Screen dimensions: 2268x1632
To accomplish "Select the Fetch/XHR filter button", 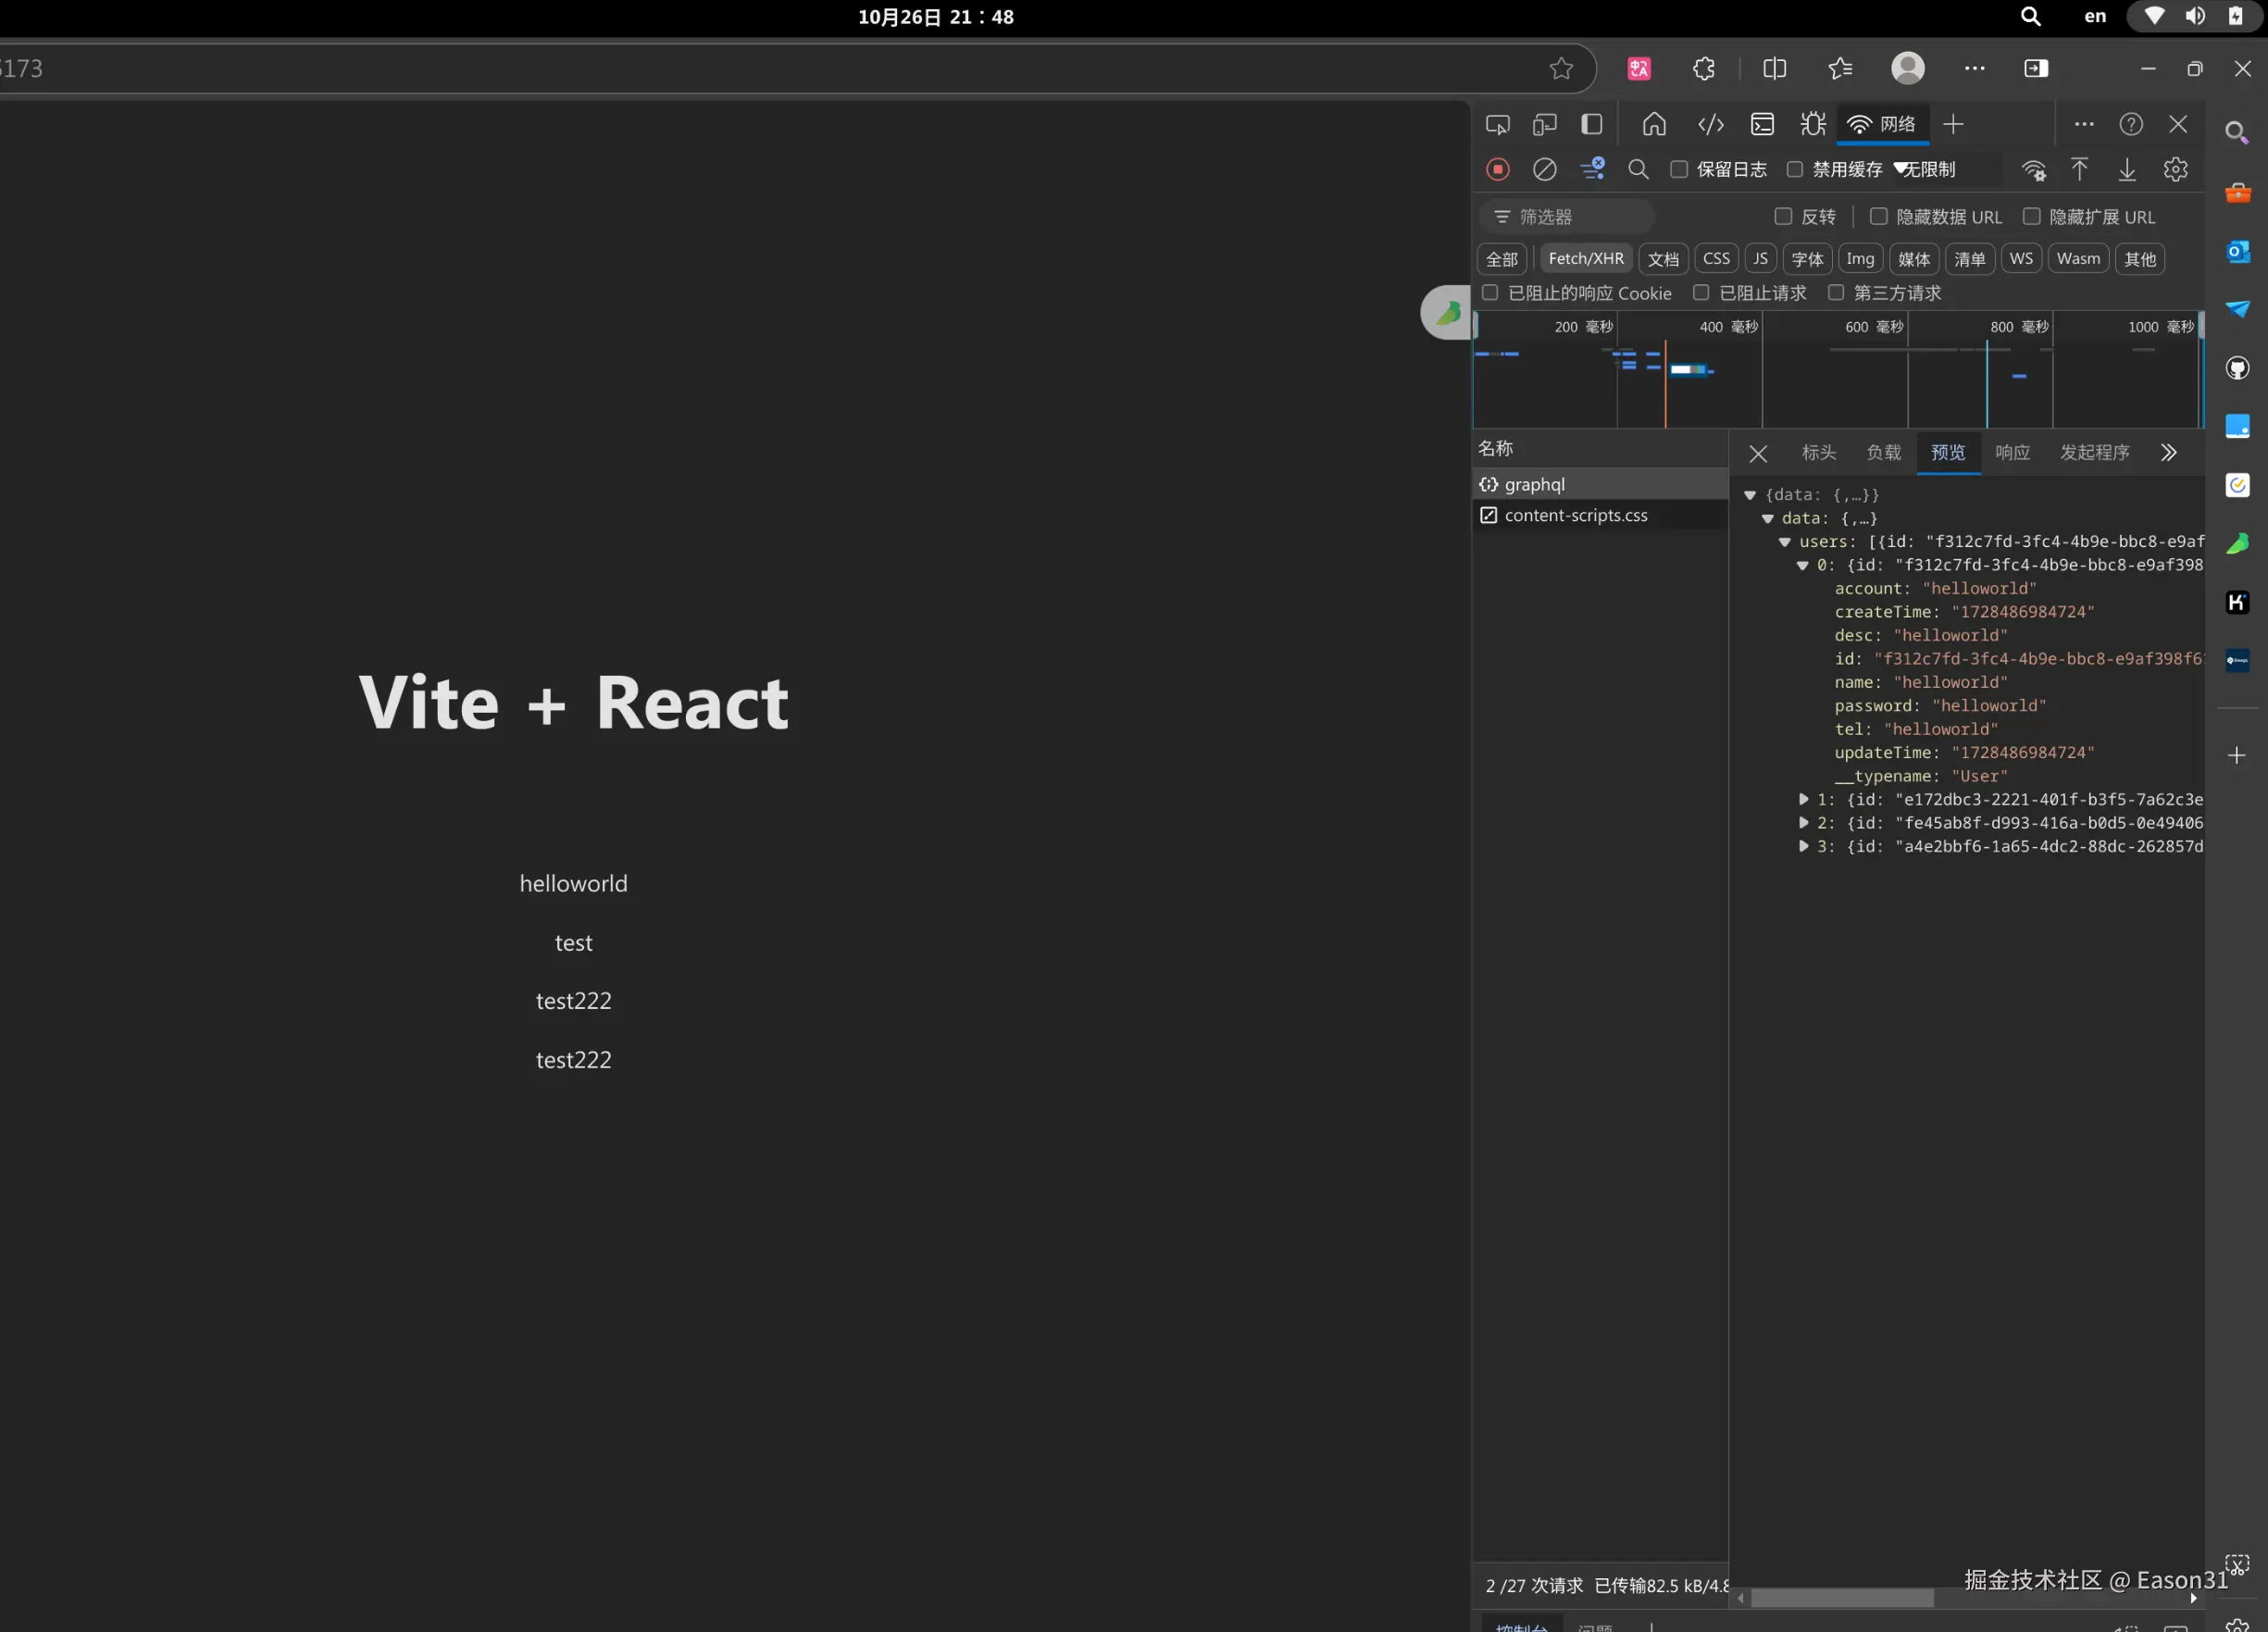I will 1585,258.
